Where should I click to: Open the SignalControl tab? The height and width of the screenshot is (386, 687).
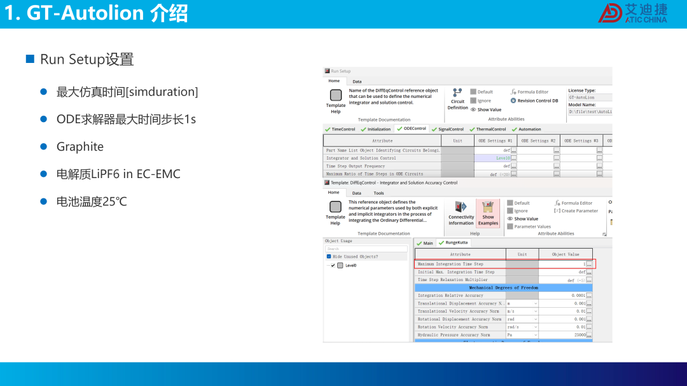pos(448,129)
